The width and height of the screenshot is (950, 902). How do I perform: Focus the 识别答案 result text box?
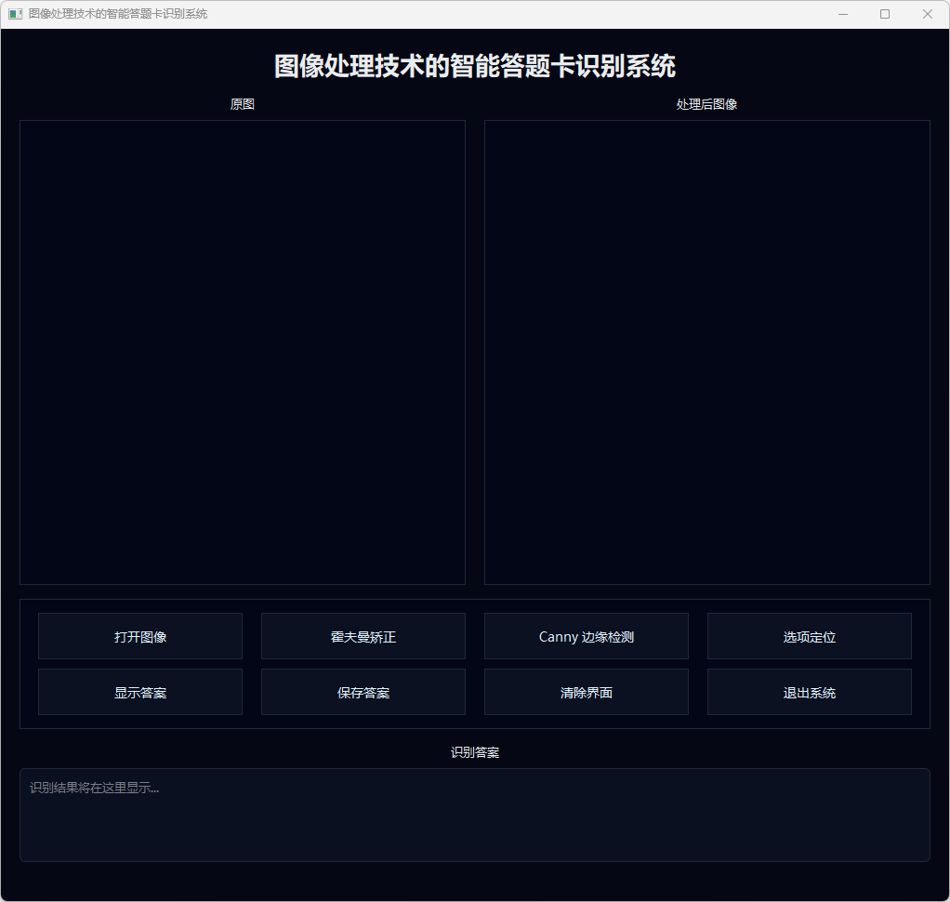475,815
